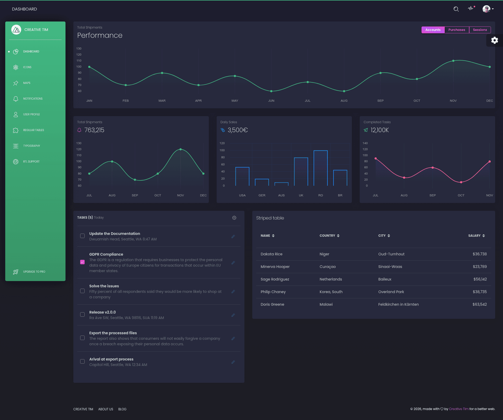Click the Overland Park city cell
The width and height of the screenshot is (503, 420).
tap(391, 292)
